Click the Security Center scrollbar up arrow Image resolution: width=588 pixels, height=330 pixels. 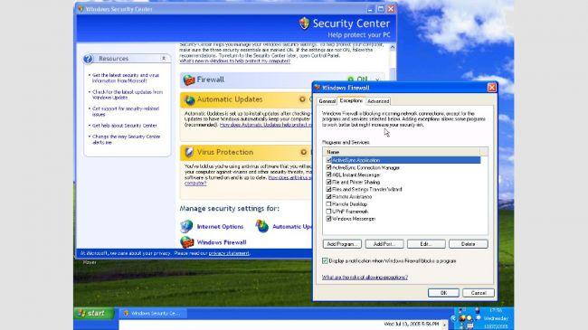point(393,48)
